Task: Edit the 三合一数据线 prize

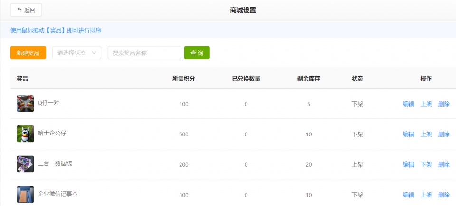Action: (x=408, y=165)
